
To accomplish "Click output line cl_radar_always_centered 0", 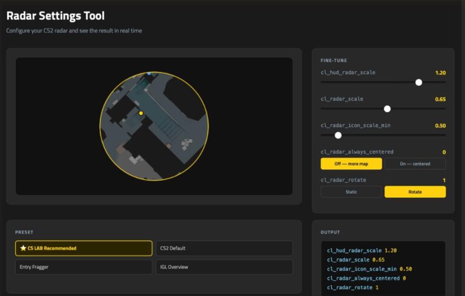I will (366, 278).
